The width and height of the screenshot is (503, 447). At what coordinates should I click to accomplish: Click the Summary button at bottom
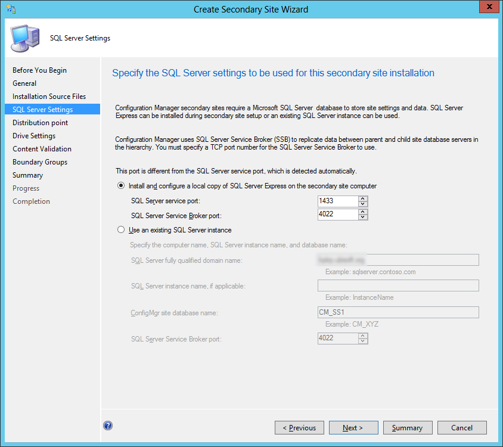pos(408,428)
